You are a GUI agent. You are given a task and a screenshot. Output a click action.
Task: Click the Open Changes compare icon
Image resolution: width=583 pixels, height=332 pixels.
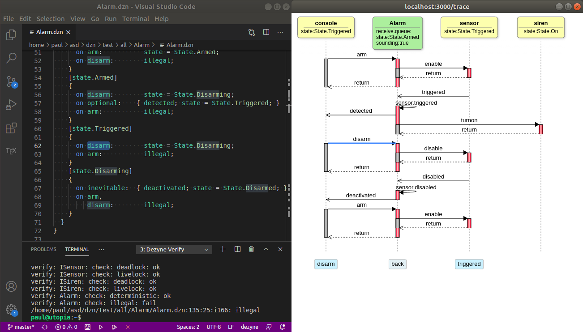coord(252,32)
